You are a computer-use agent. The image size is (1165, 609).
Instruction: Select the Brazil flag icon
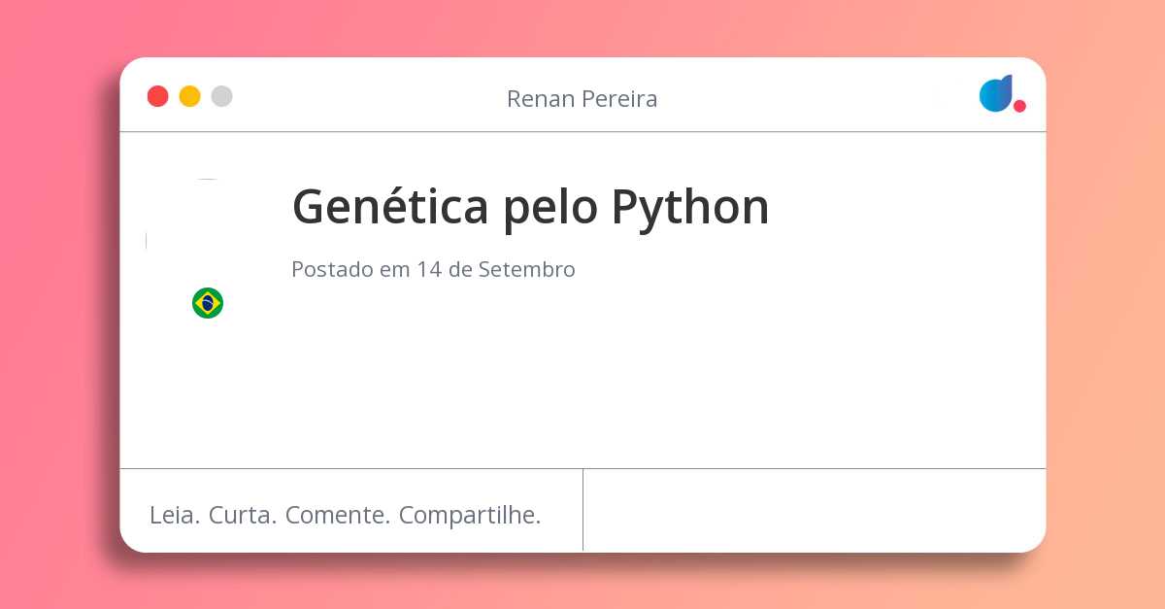tap(208, 303)
